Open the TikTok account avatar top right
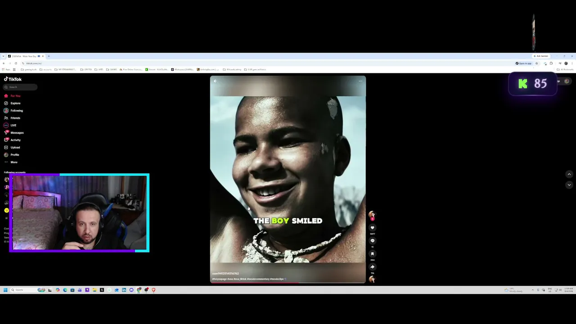The image size is (576, 324). tap(567, 81)
